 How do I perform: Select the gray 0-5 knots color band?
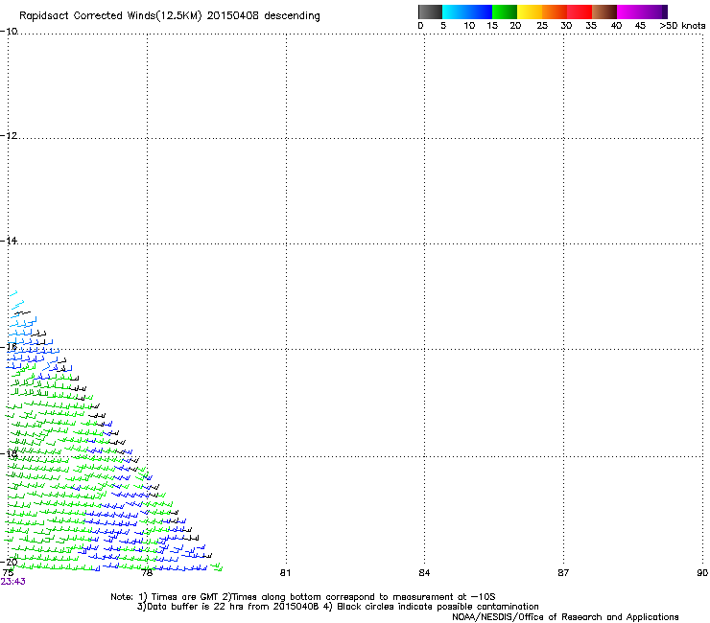click(x=430, y=12)
